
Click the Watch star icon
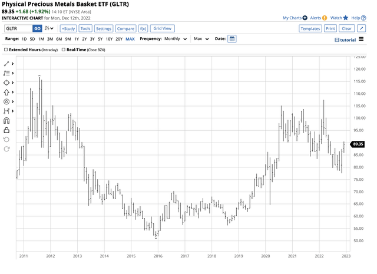[346, 18]
